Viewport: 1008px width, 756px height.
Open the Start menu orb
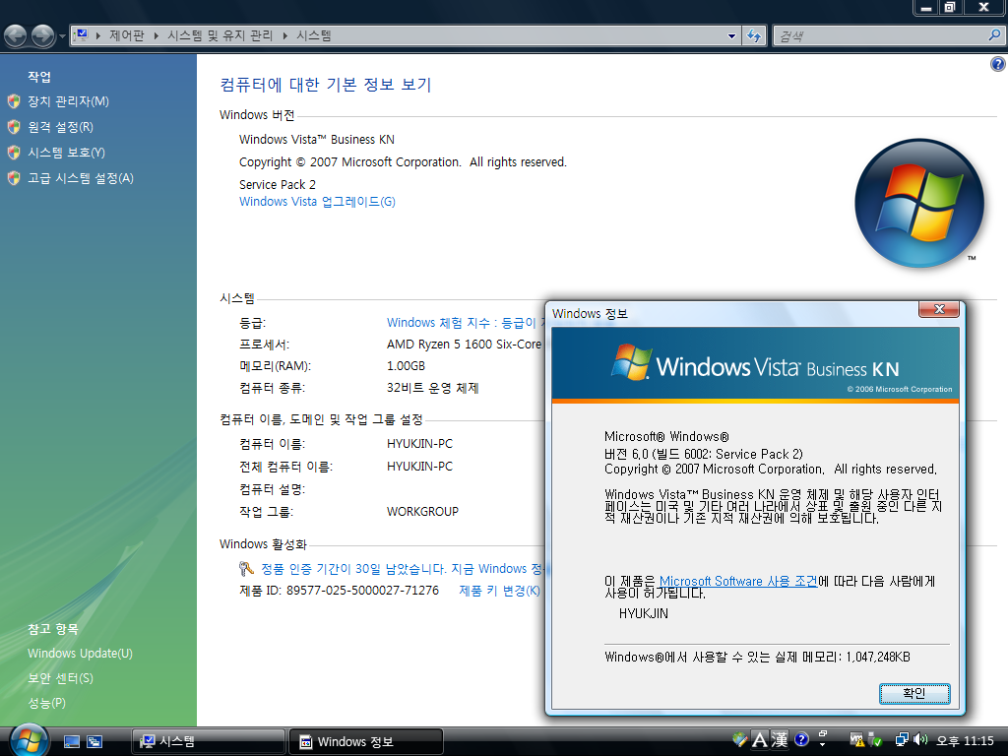pyautogui.click(x=29, y=740)
